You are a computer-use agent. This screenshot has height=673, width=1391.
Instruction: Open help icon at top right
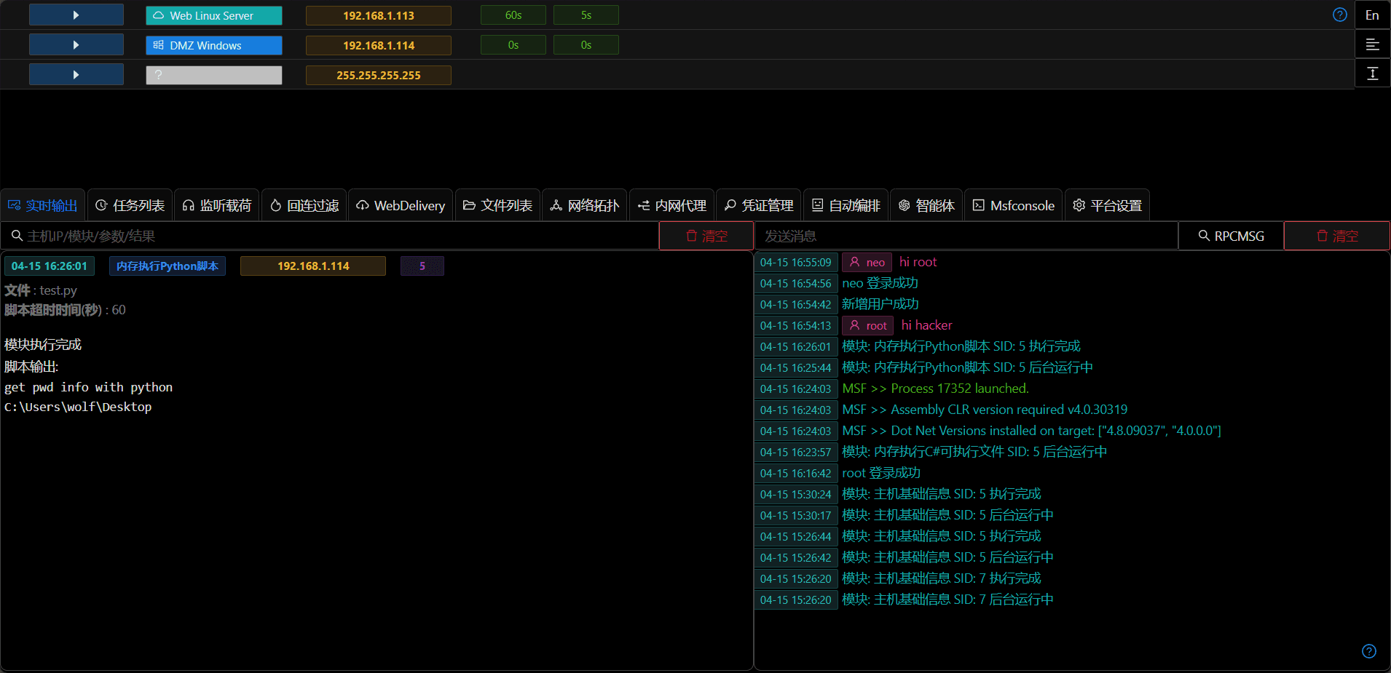coord(1339,15)
